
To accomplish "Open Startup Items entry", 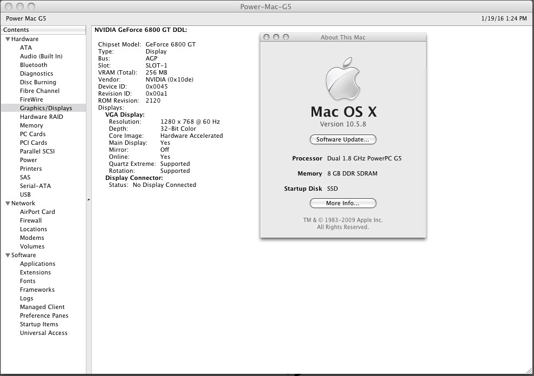I will click(39, 324).
